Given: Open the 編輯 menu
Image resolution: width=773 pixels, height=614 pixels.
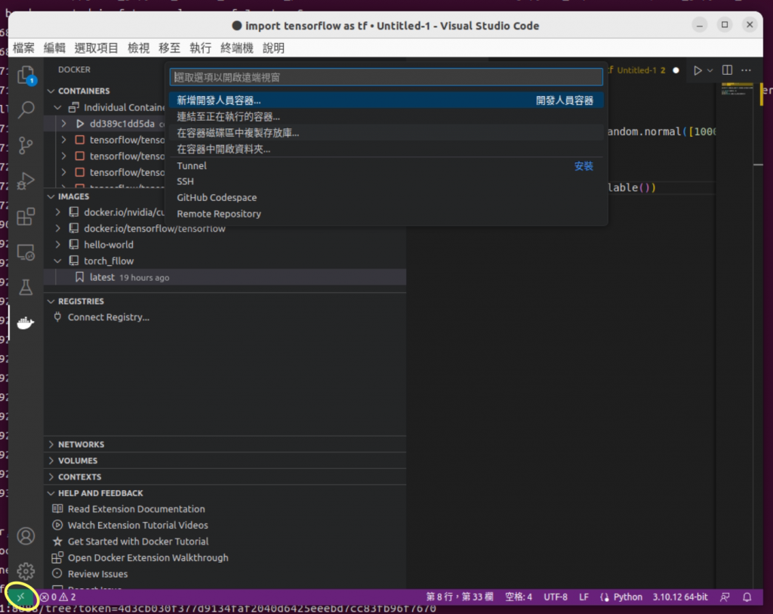Looking at the screenshot, I should click(54, 48).
